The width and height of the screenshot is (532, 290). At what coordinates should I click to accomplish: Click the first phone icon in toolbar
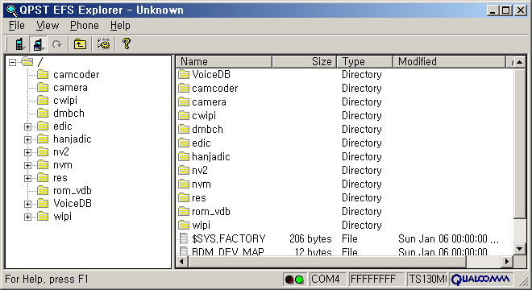19,44
